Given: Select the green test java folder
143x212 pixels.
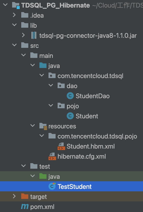Looking at the screenshot, I should (x=71, y=176).
